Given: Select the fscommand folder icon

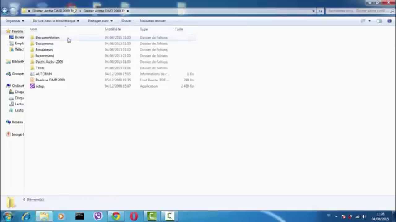Looking at the screenshot, I should coord(32,56).
